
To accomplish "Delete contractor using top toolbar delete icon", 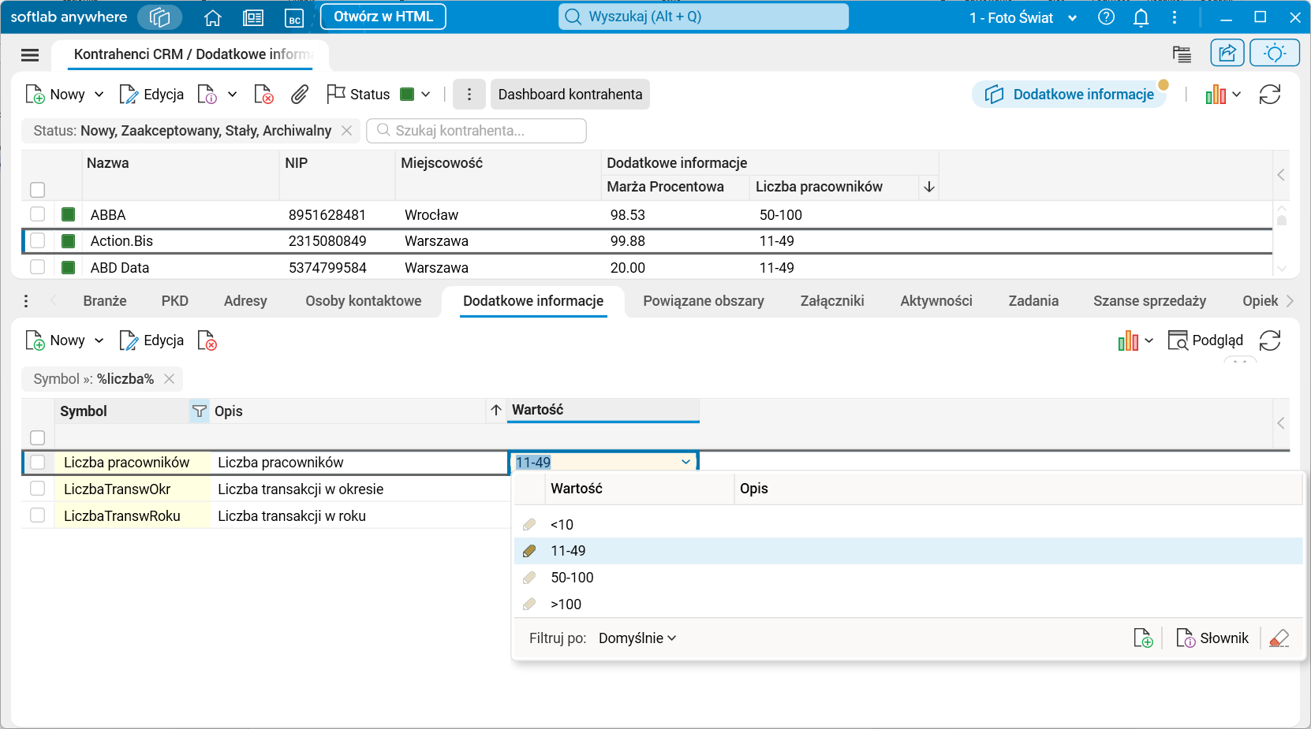I will [263, 95].
